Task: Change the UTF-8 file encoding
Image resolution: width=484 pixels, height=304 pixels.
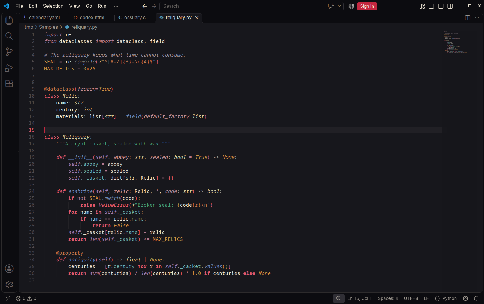Action: click(x=411, y=298)
